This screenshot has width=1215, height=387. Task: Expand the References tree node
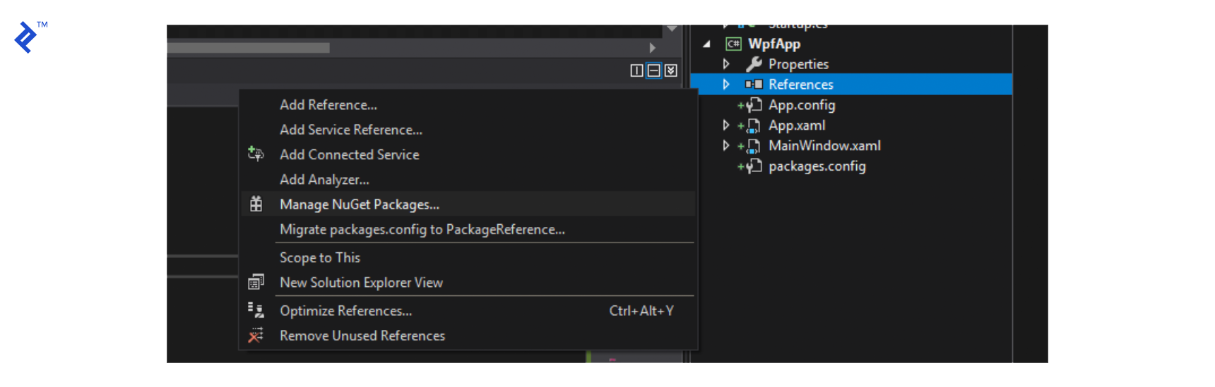tap(726, 85)
